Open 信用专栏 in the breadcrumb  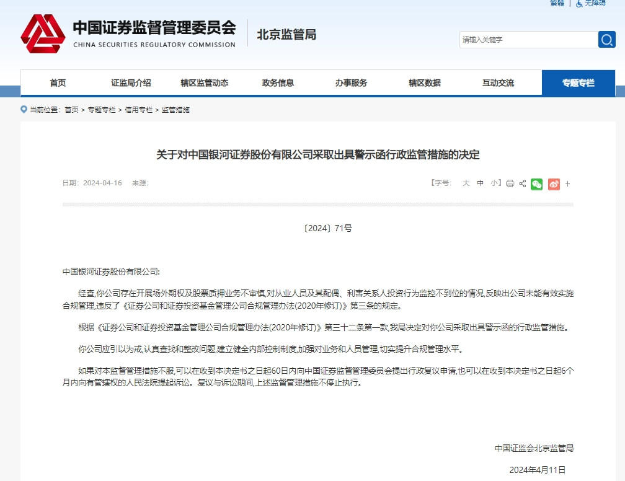point(138,110)
